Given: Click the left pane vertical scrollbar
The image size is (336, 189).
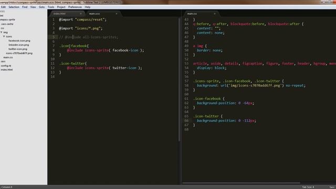Looking at the screenshot, I should [180, 79].
